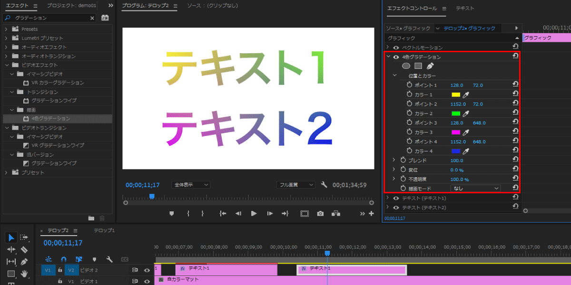571x285 pixels.
Task: Open the ソース : (クリップなし) tab
Action: (212, 6)
